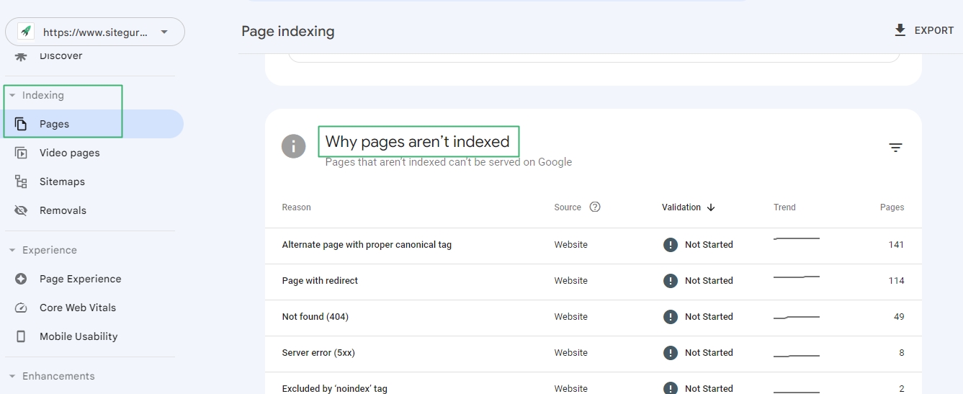Click the info icon beside Why pages aren't indexed
The image size is (963, 394).
[x=294, y=147]
